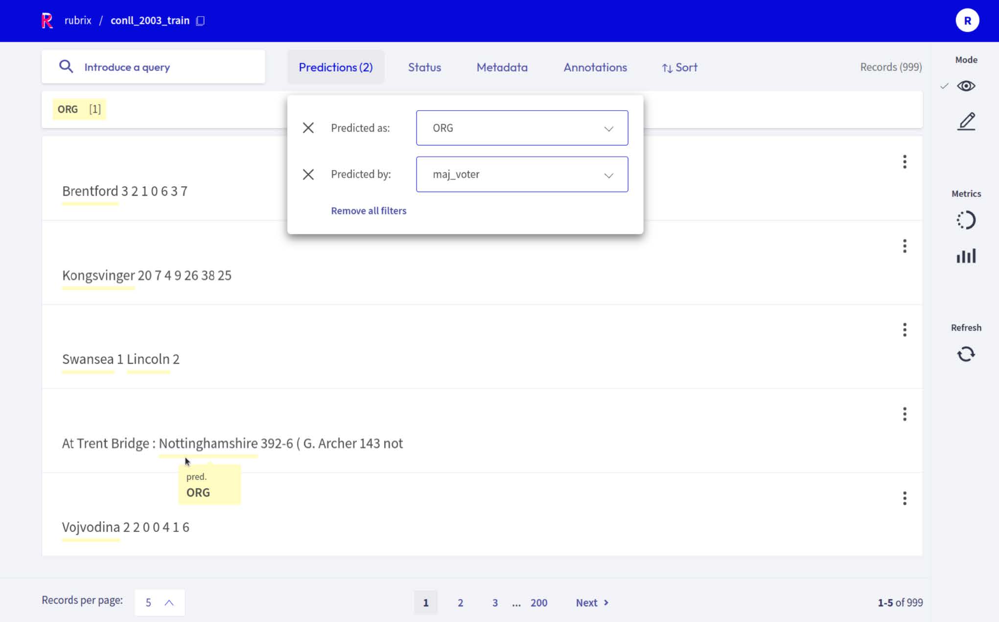The width and height of the screenshot is (999, 622).
Task: Open progress metrics circle icon
Action: (x=966, y=220)
